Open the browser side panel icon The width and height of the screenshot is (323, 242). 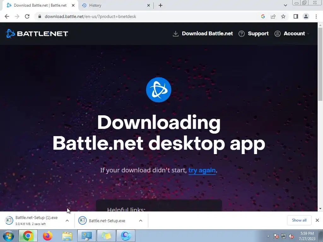click(296, 16)
